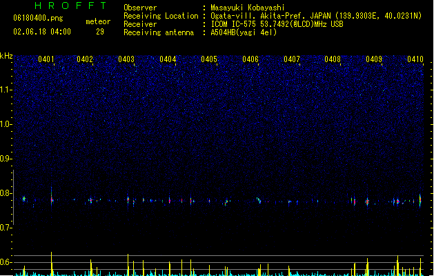Click the 0408 time marker

point(333,59)
